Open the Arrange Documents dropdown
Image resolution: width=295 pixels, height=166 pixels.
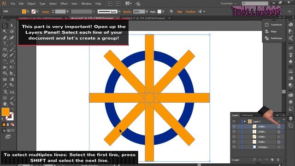coord(129,3)
